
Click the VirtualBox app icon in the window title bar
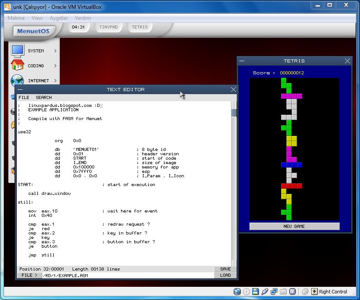tap(7, 7)
